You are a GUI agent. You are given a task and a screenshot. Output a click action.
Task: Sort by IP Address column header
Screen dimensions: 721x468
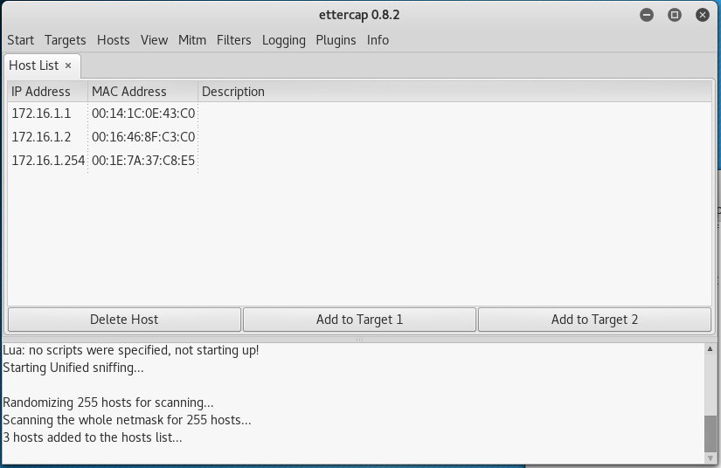pos(47,92)
